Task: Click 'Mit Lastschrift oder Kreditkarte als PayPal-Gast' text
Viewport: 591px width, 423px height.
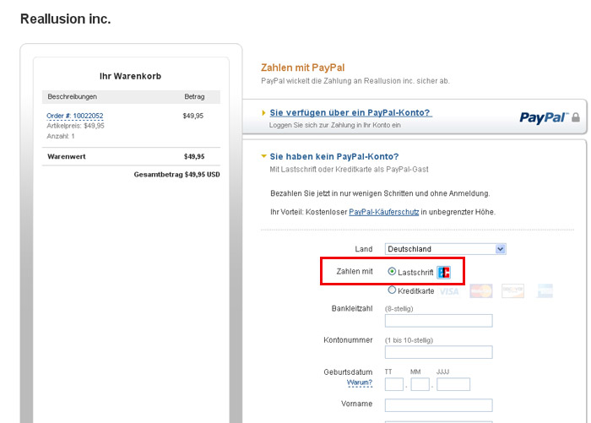Action: pyautogui.click(x=349, y=170)
